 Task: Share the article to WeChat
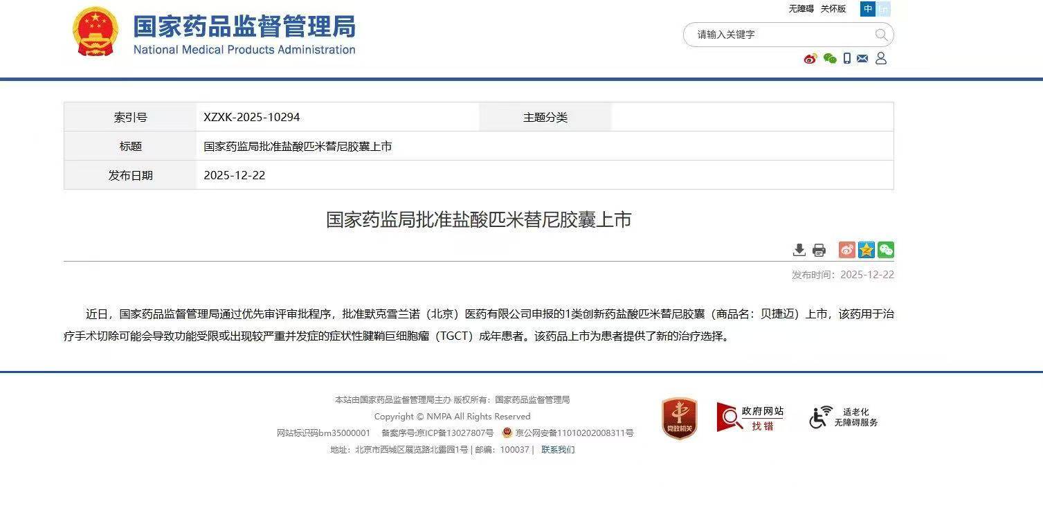886,250
